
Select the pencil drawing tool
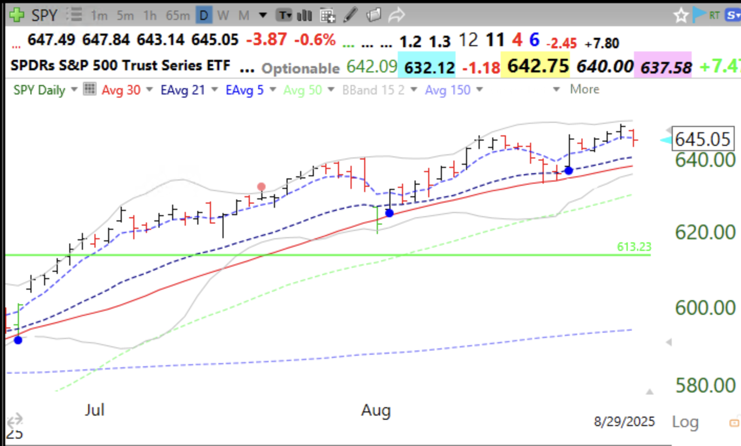click(350, 15)
